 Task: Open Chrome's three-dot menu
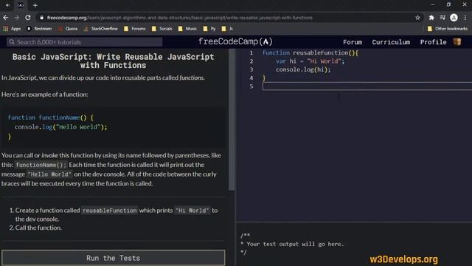465,18
